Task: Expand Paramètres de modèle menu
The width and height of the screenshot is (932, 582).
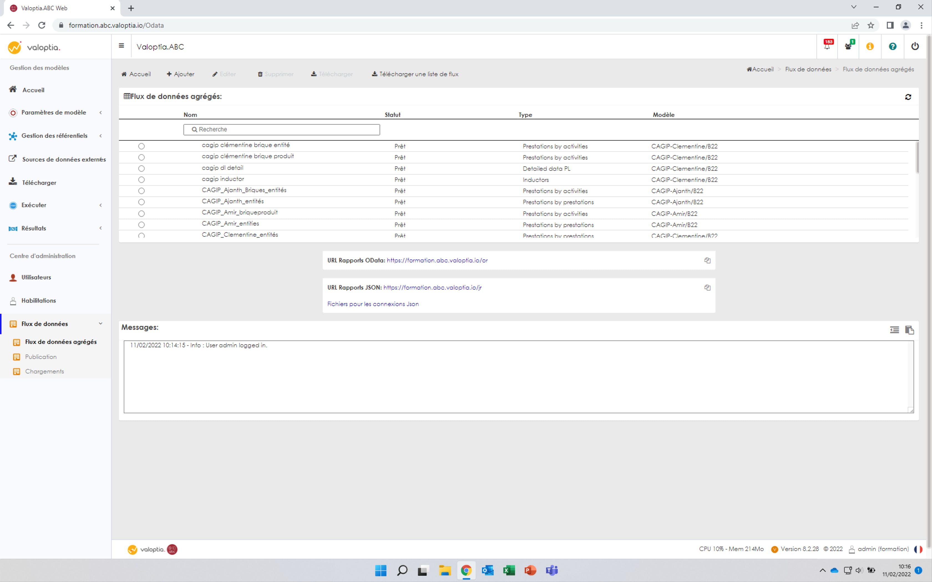Action: pyautogui.click(x=55, y=113)
